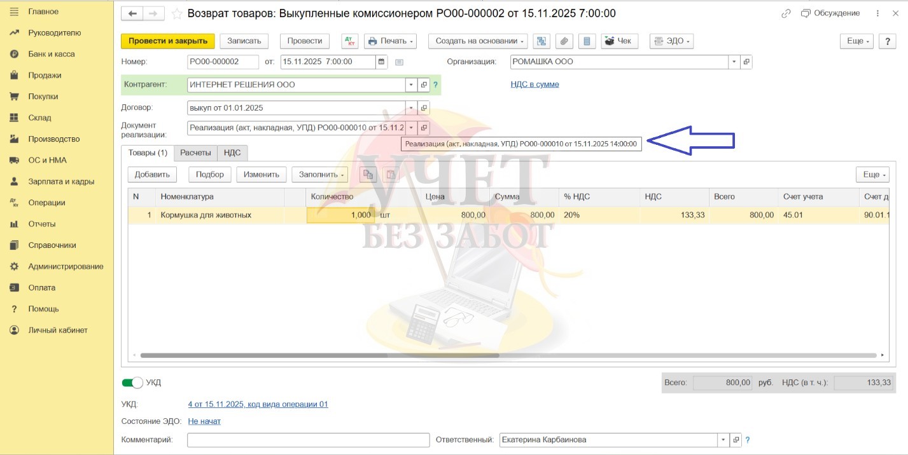Add document to favorites with star

(176, 13)
